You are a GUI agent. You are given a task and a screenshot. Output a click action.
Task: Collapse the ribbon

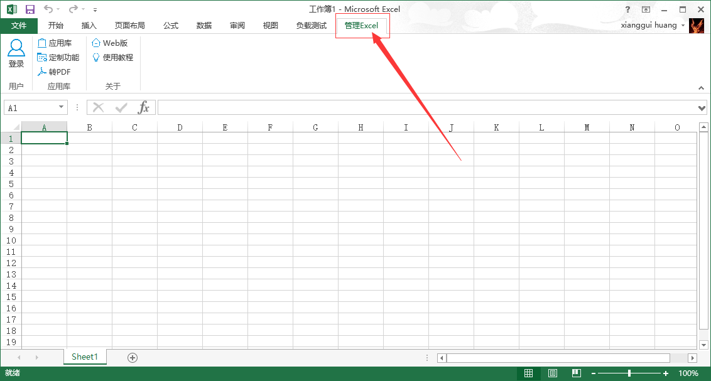point(701,88)
